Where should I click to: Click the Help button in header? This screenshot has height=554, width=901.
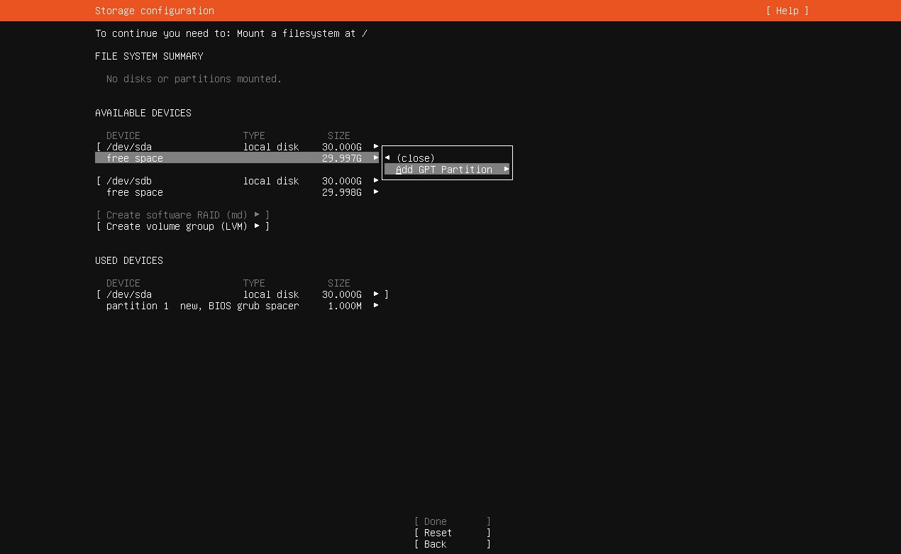pyautogui.click(x=787, y=11)
